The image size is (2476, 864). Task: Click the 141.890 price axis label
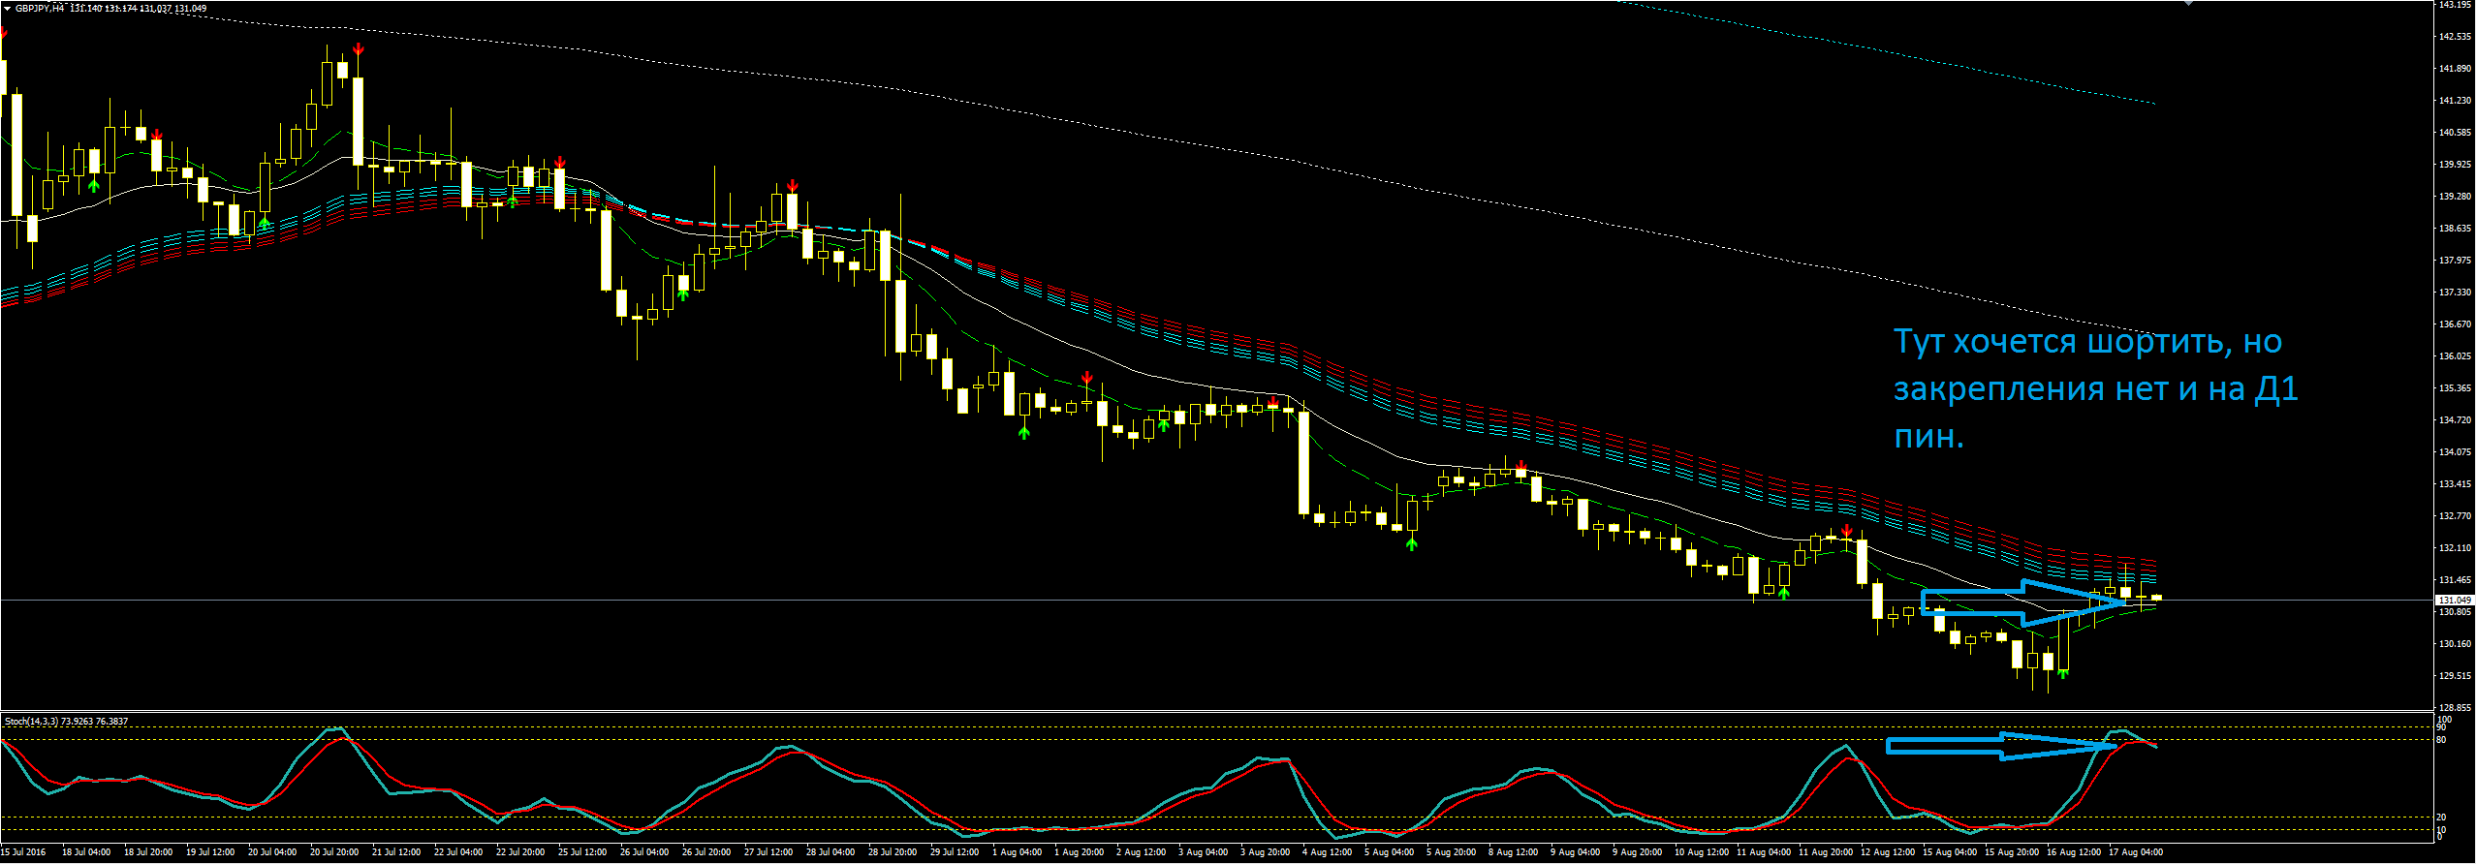[2454, 69]
